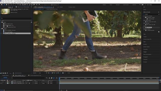The height and width of the screenshot is (91, 161).
Task: Select the Brush tool
Action: pyautogui.click(x=30, y=5)
